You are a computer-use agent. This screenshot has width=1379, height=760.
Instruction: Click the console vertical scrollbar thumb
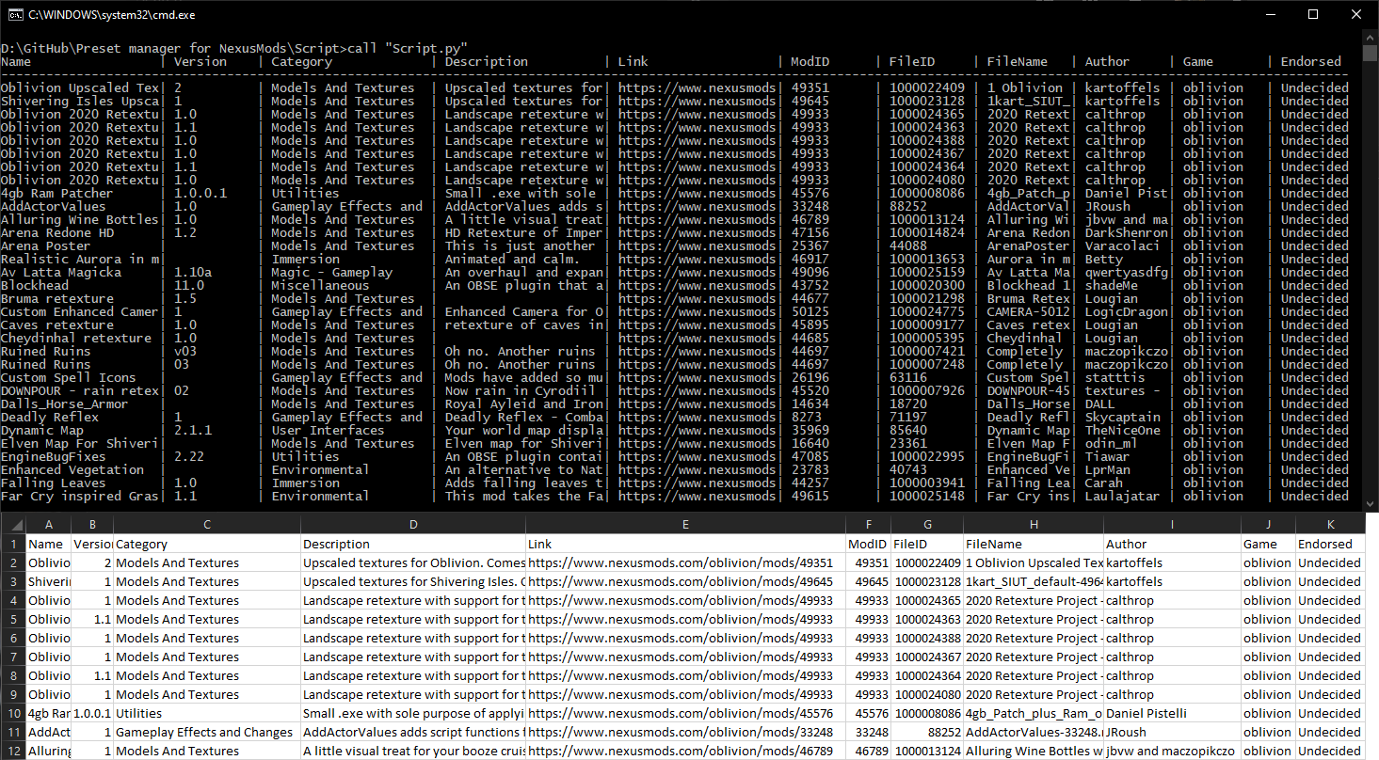click(x=1370, y=53)
